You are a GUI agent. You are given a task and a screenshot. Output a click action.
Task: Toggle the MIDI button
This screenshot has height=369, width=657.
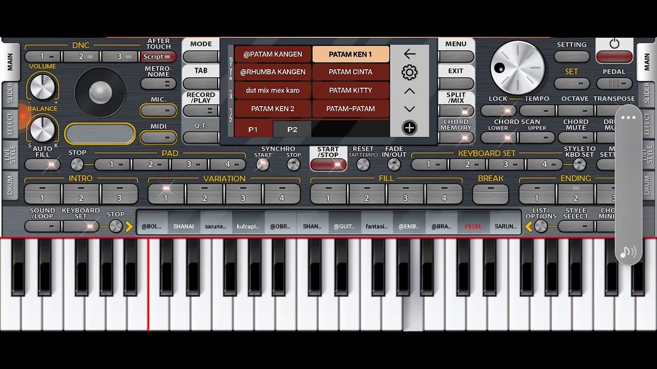[159, 137]
